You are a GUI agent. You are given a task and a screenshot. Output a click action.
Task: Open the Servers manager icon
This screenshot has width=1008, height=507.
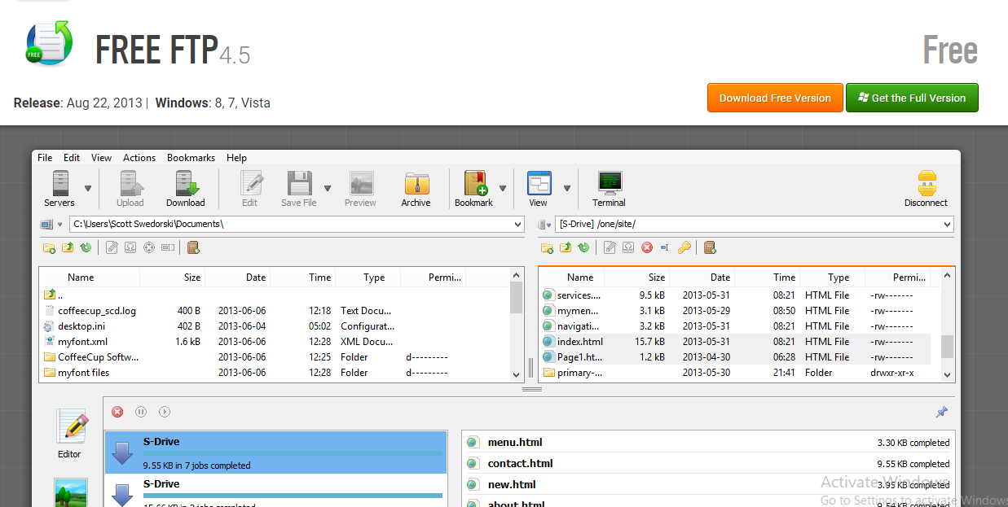tap(59, 184)
